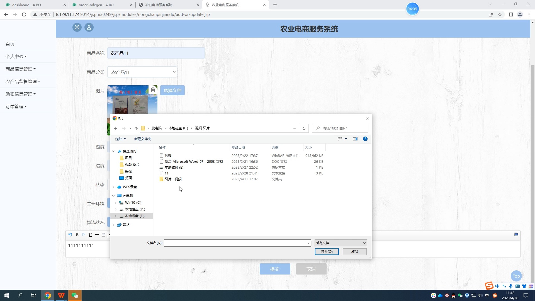Reload the browser page
Image resolution: width=535 pixels, height=301 pixels.
24,14
